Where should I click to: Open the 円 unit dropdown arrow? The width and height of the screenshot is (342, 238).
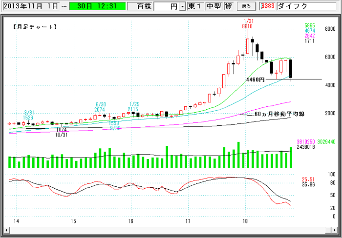[182, 6]
